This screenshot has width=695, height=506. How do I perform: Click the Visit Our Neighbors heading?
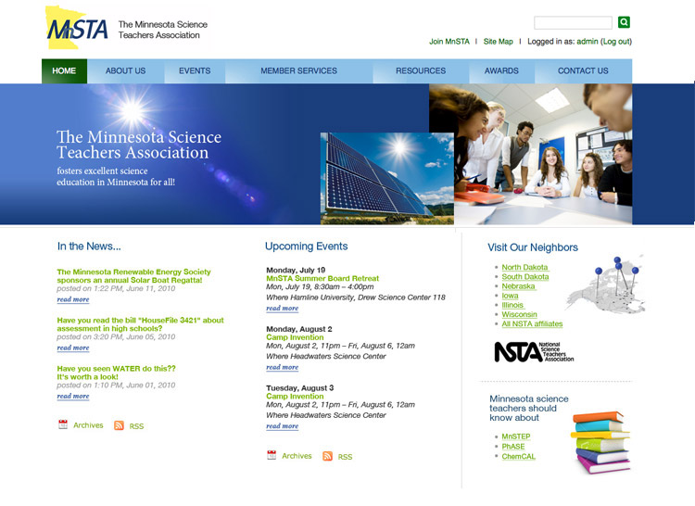pyautogui.click(x=533, y=247)
